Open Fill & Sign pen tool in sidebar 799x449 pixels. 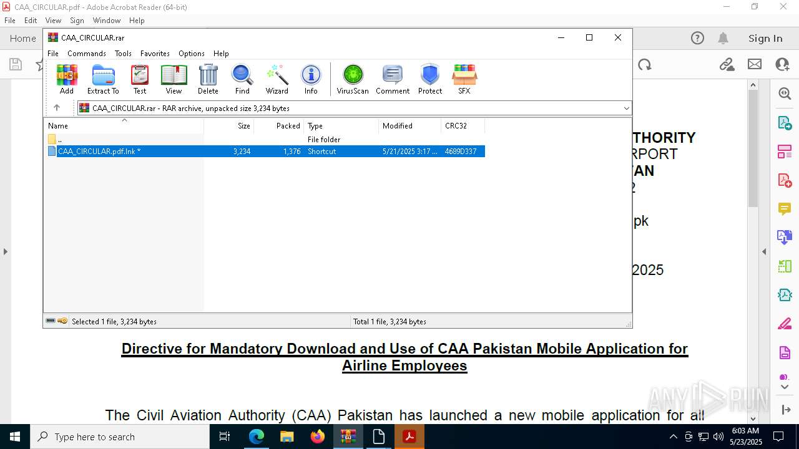coord(785,324)
